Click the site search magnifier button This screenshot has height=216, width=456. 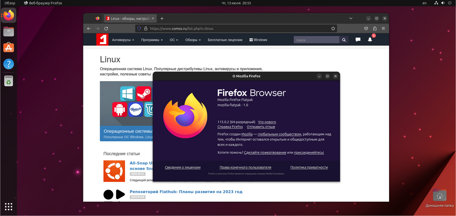coord(344,40)
